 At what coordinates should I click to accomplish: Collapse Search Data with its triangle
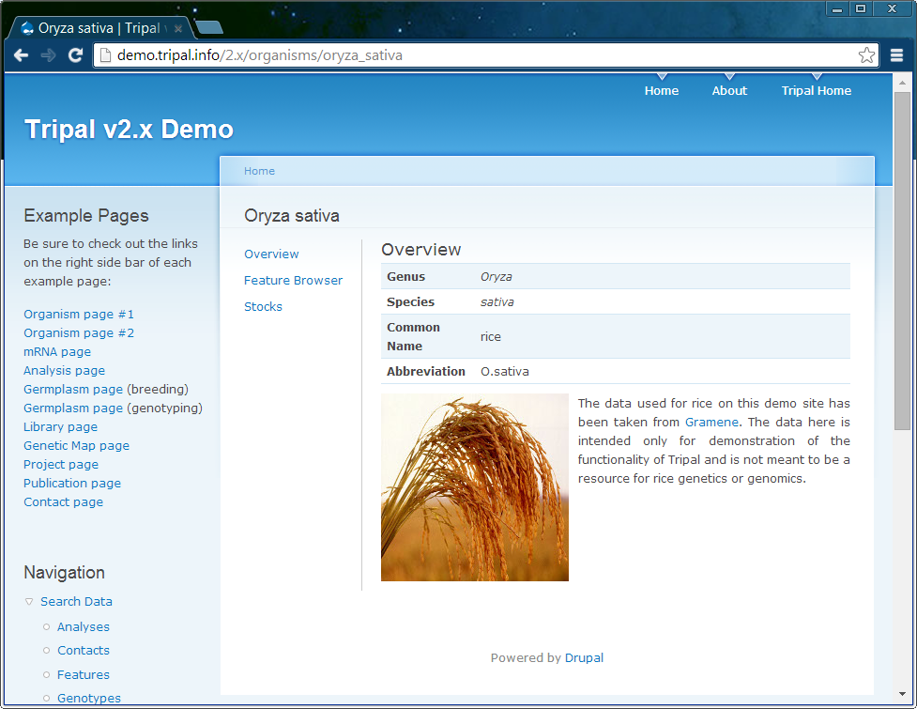click(29, 601)
